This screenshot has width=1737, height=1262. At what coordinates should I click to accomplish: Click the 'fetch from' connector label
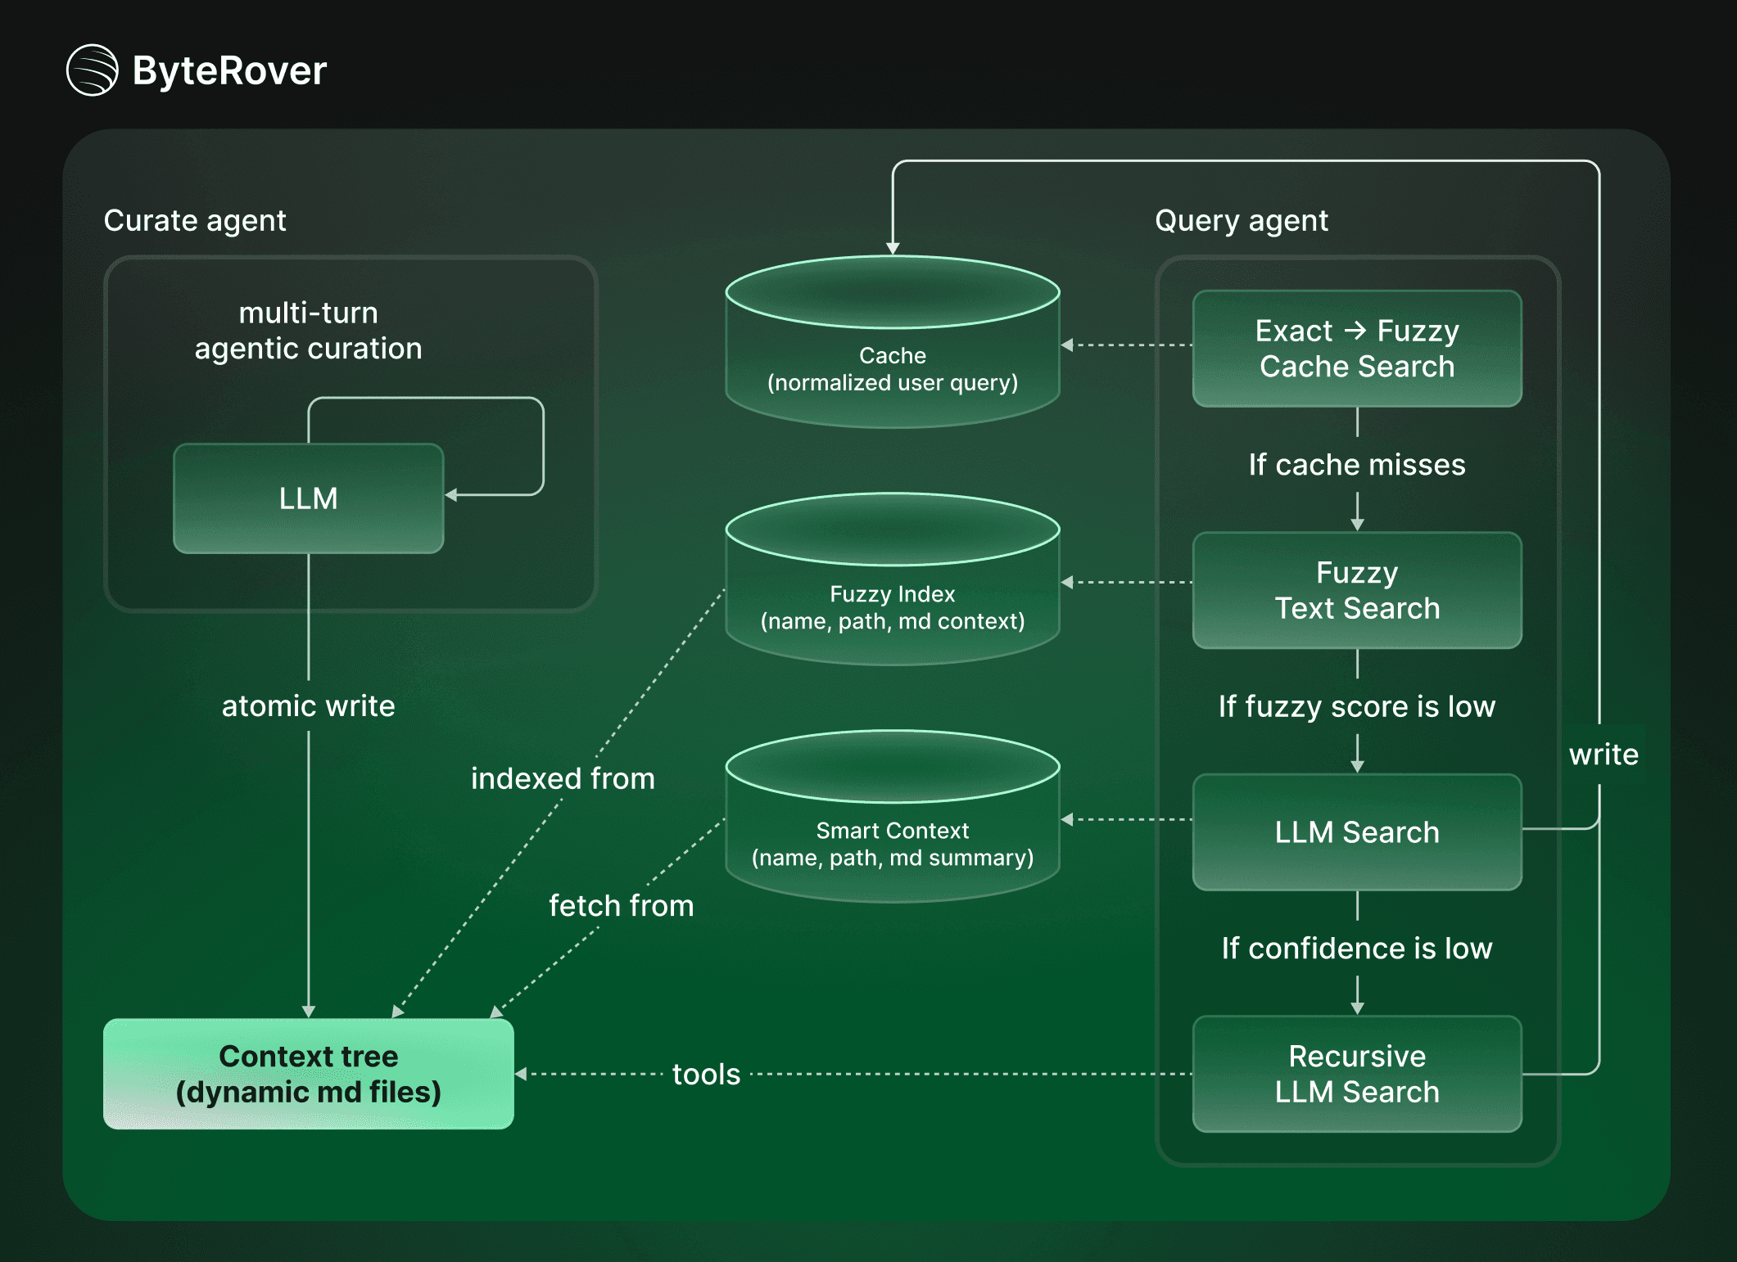point(621,905)
